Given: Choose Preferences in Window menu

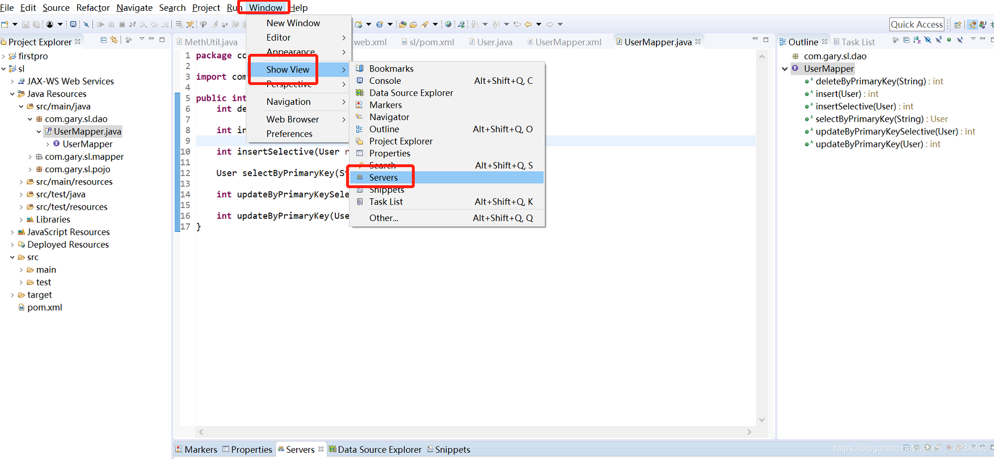Looking at the screenshot, I should [289, 134].
